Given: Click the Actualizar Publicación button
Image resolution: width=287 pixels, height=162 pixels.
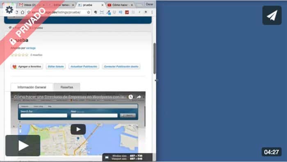Looking at the screenshot, I should click(84, 67).
